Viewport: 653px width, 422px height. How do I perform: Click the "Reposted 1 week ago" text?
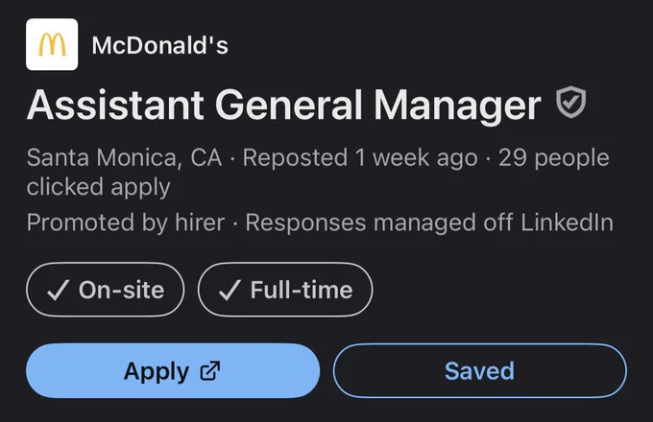point(360,157)
